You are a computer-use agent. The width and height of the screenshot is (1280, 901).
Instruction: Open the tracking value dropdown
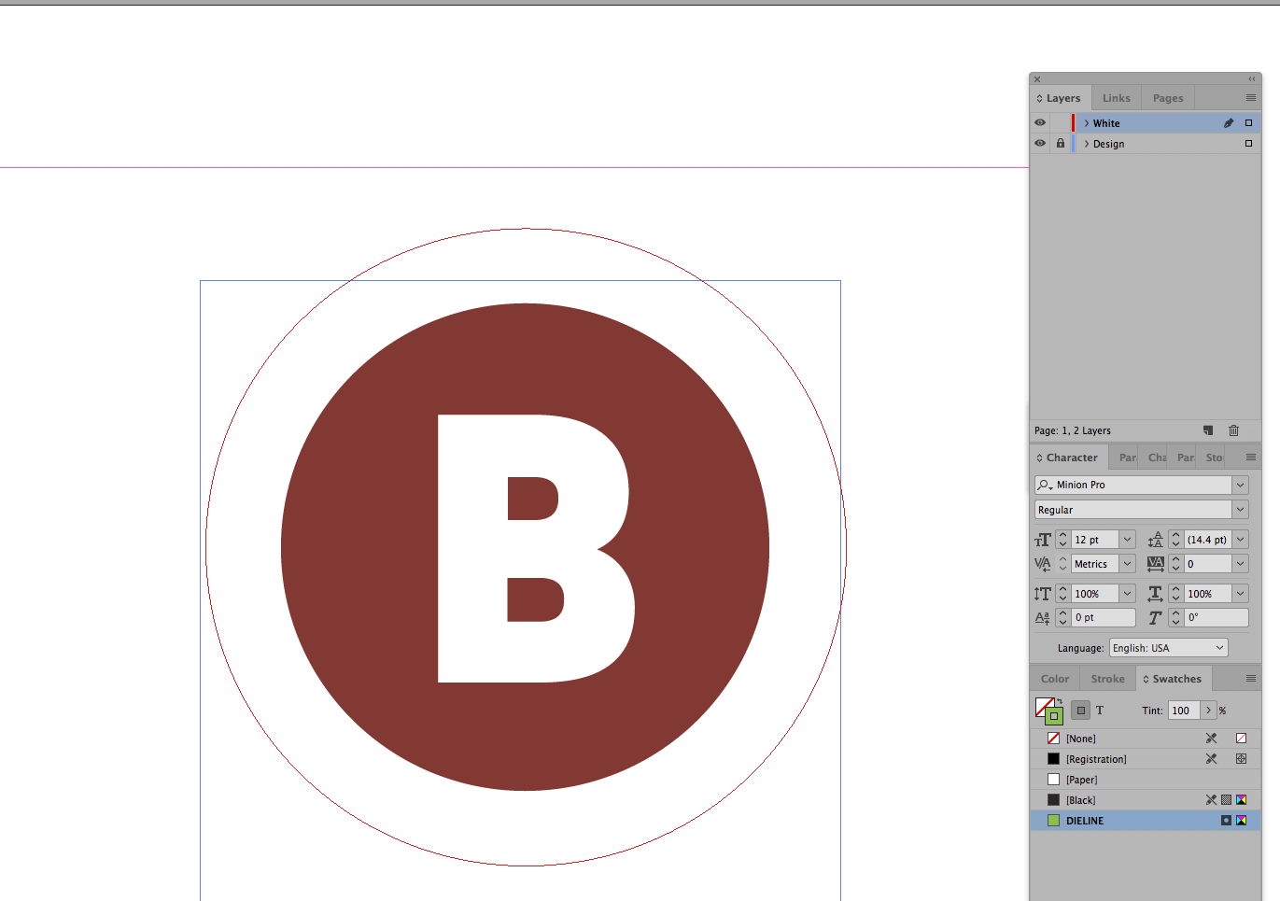click(1241, 564)
